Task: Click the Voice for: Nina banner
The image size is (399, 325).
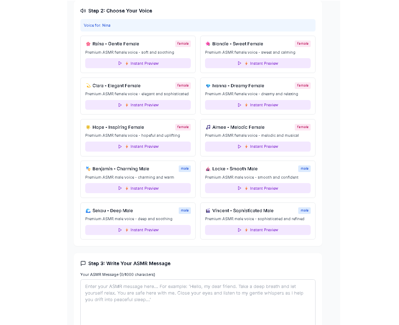Action: [198, 25]
